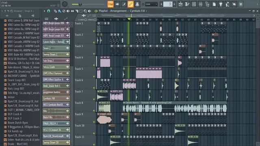
Task: Toggle the stretch option circle in playlist header
Action: pos(95,20)
